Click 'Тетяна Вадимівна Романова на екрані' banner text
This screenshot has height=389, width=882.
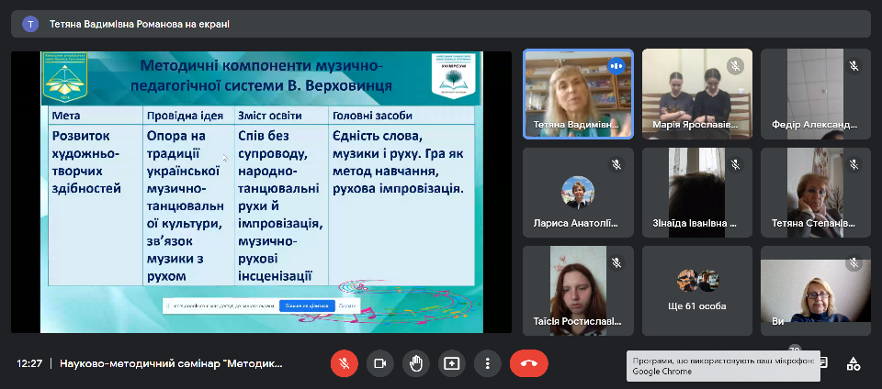pos(140,24)
